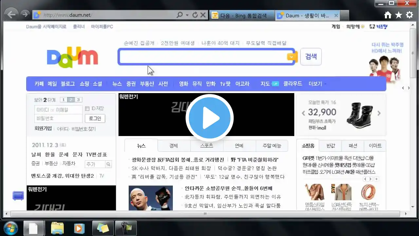Screen dimensions: 419x236
Task: Click the Windows Start orb
Action: coord(10,228)
